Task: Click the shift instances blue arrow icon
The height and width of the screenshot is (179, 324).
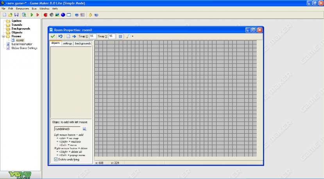Action: tap(74, 36)
